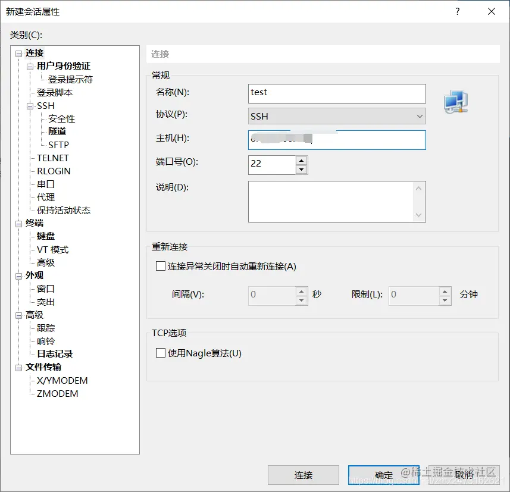
Task: Collapse the 终端 tree branch
Action: 20,223
